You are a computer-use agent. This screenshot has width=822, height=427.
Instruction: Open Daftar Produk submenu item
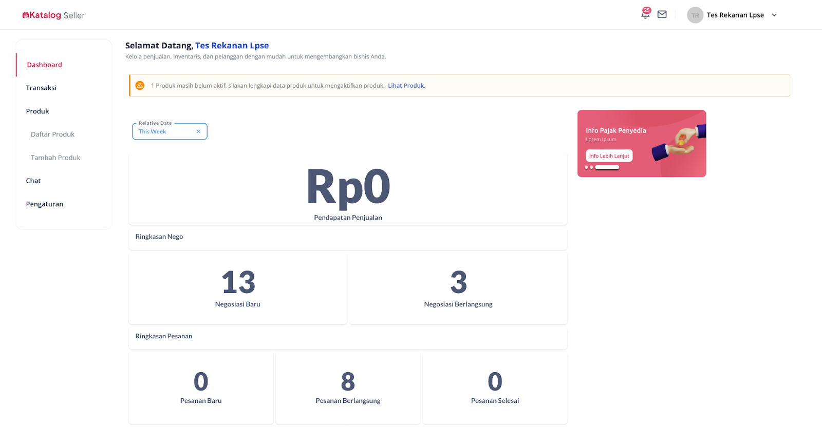tap(52, 134)
